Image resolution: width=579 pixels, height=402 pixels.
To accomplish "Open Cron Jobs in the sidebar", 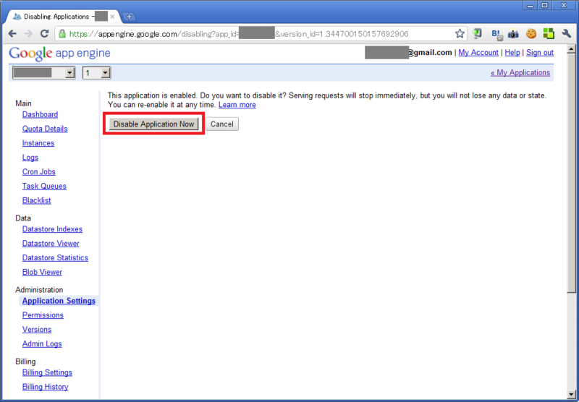I will (x=39, y=172).
